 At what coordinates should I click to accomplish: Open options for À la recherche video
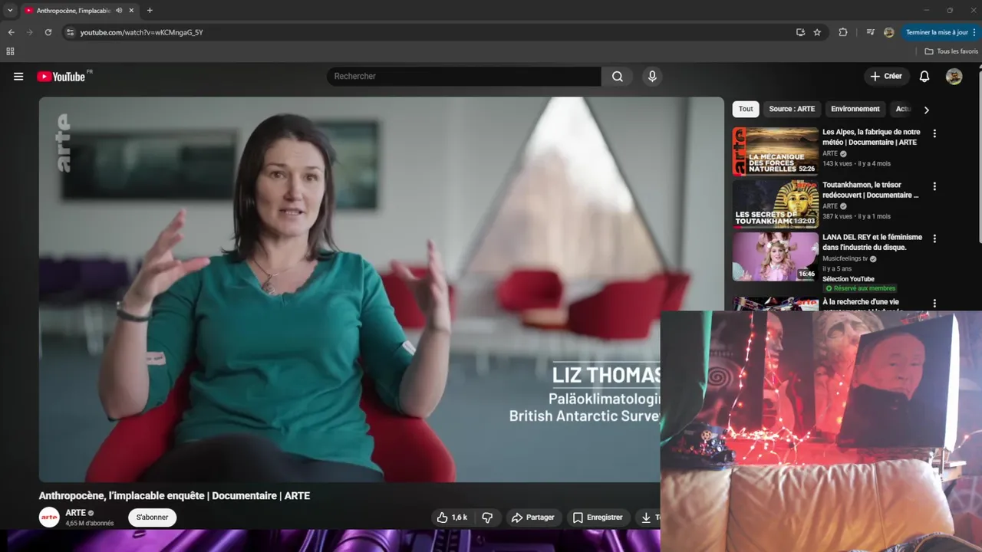pyautogui.click(x=934, y=304)
